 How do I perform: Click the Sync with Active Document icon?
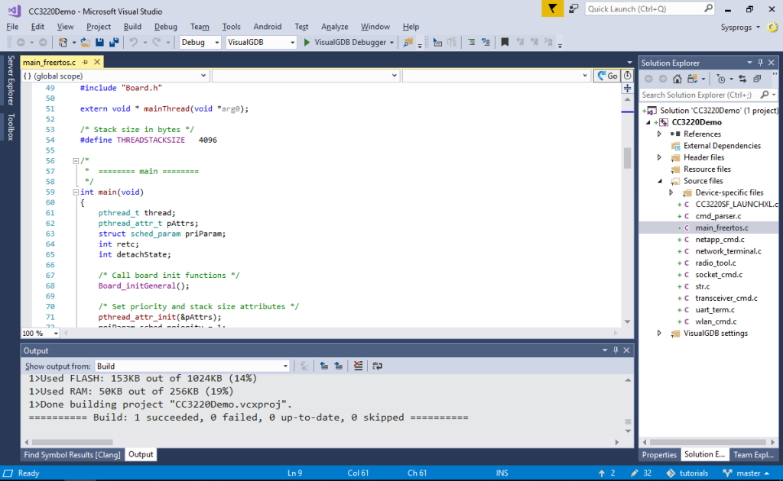pos(742,78)
